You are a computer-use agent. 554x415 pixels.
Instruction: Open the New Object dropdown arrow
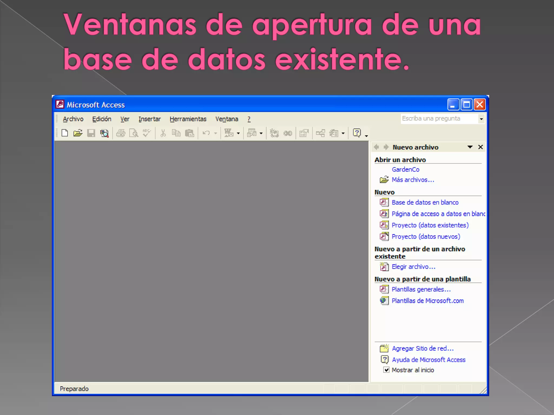[343, 133]
